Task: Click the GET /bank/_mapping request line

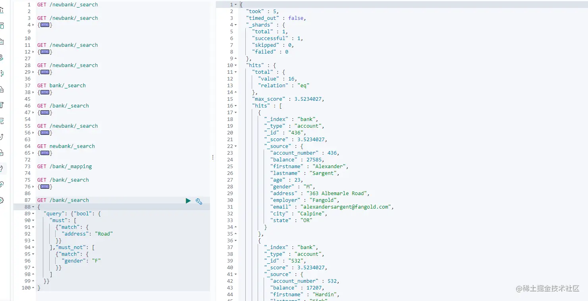Action: 65,167
